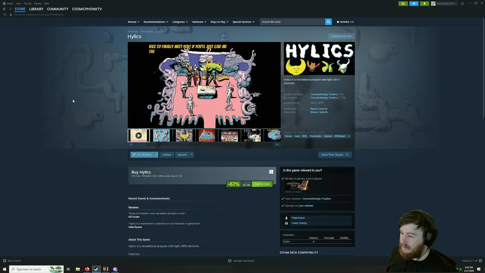Expand the Ways to Play menu
The width and height of the screenshot is (485, 273).
(x=219, y=22)
